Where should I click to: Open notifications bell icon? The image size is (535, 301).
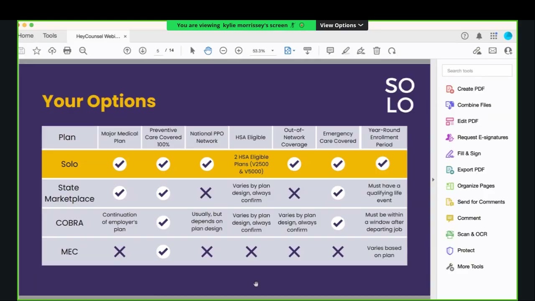(x=479, y=36)
